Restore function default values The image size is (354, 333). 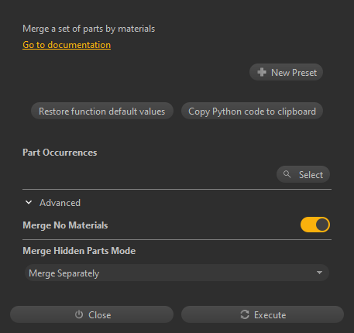coord(102,111)
